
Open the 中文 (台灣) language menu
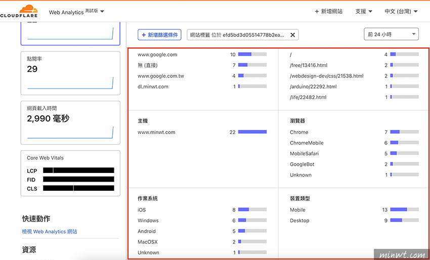coord(401,12)
